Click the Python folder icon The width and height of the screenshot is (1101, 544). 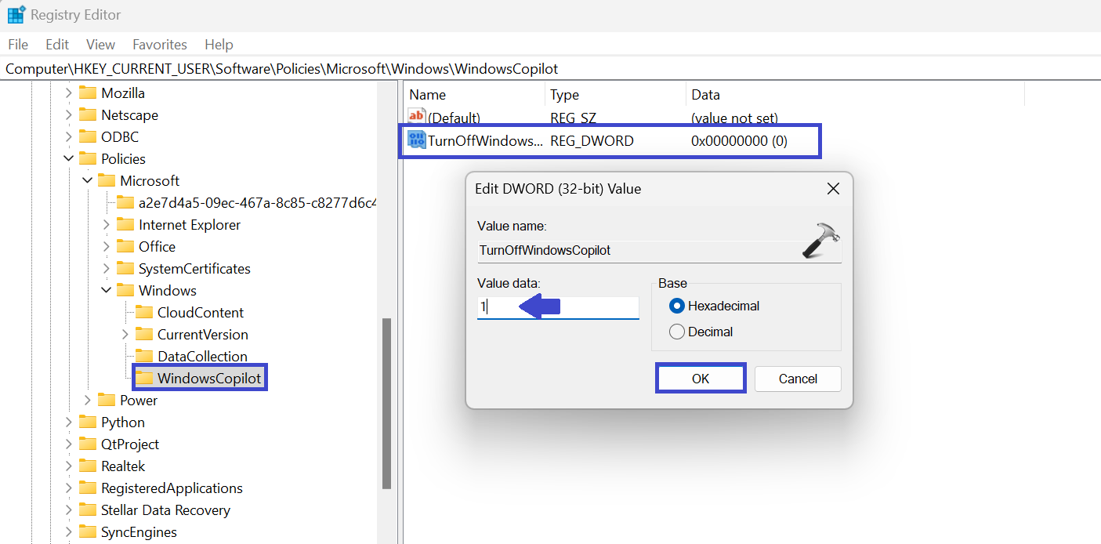click(x=88, y=423)
